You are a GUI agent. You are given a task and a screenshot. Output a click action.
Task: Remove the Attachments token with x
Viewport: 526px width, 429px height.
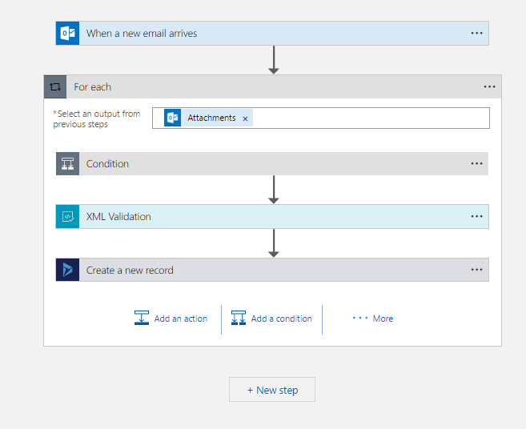[x=245, y=118]
